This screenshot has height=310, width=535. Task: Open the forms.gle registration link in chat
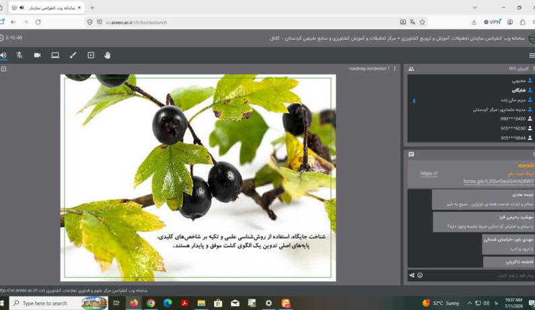tap(498, 181)
